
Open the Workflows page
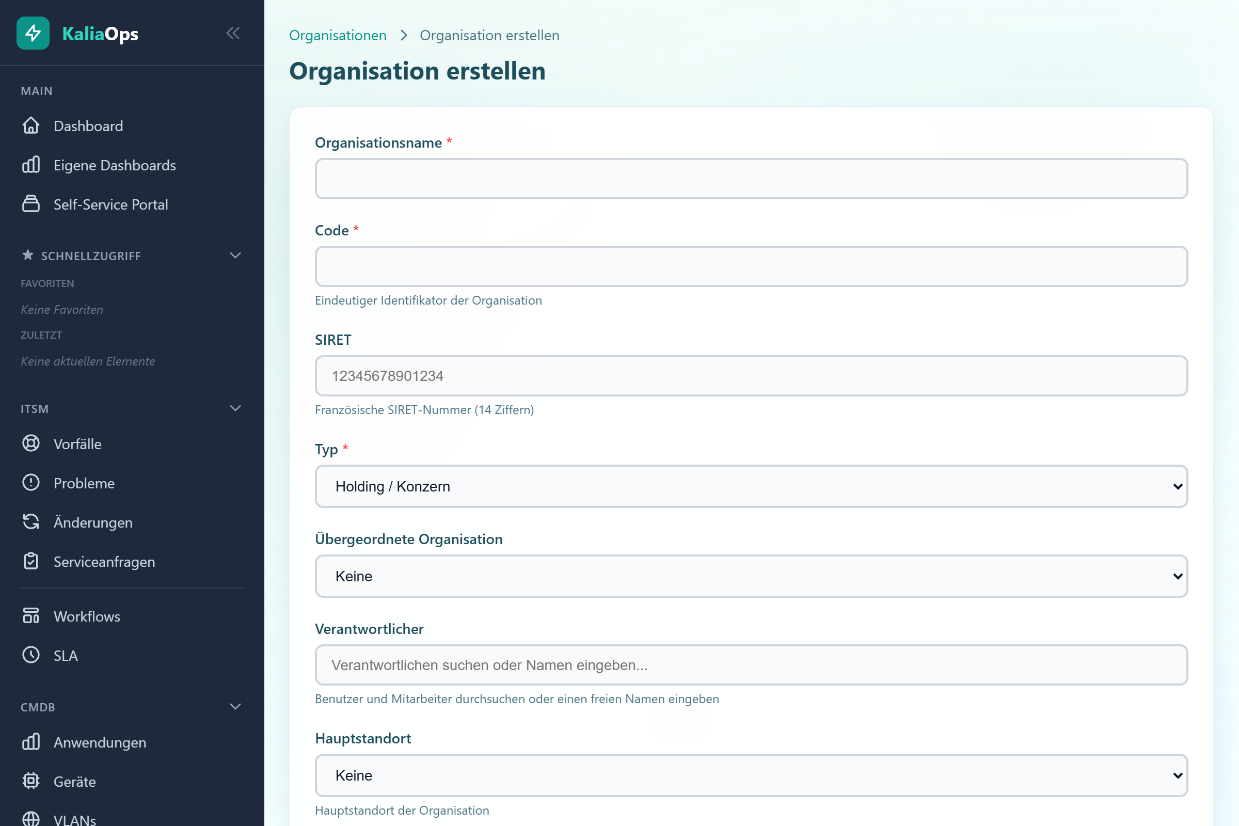(86, 616)
